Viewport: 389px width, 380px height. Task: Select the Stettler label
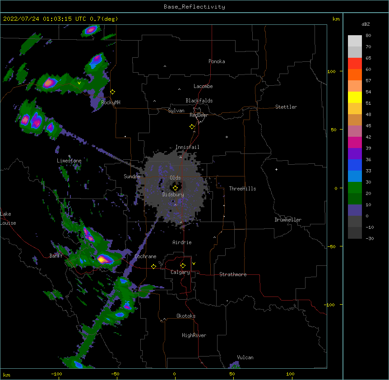(286, 107)
